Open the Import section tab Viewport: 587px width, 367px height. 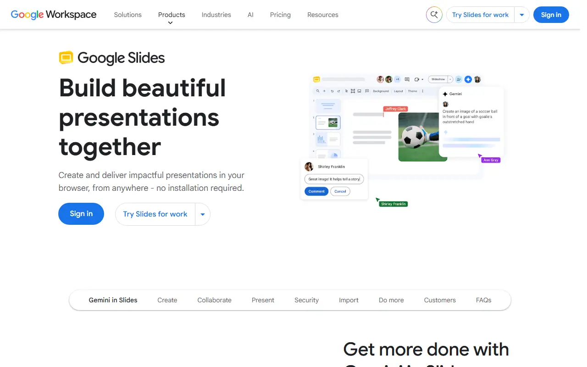pos(349,300)
